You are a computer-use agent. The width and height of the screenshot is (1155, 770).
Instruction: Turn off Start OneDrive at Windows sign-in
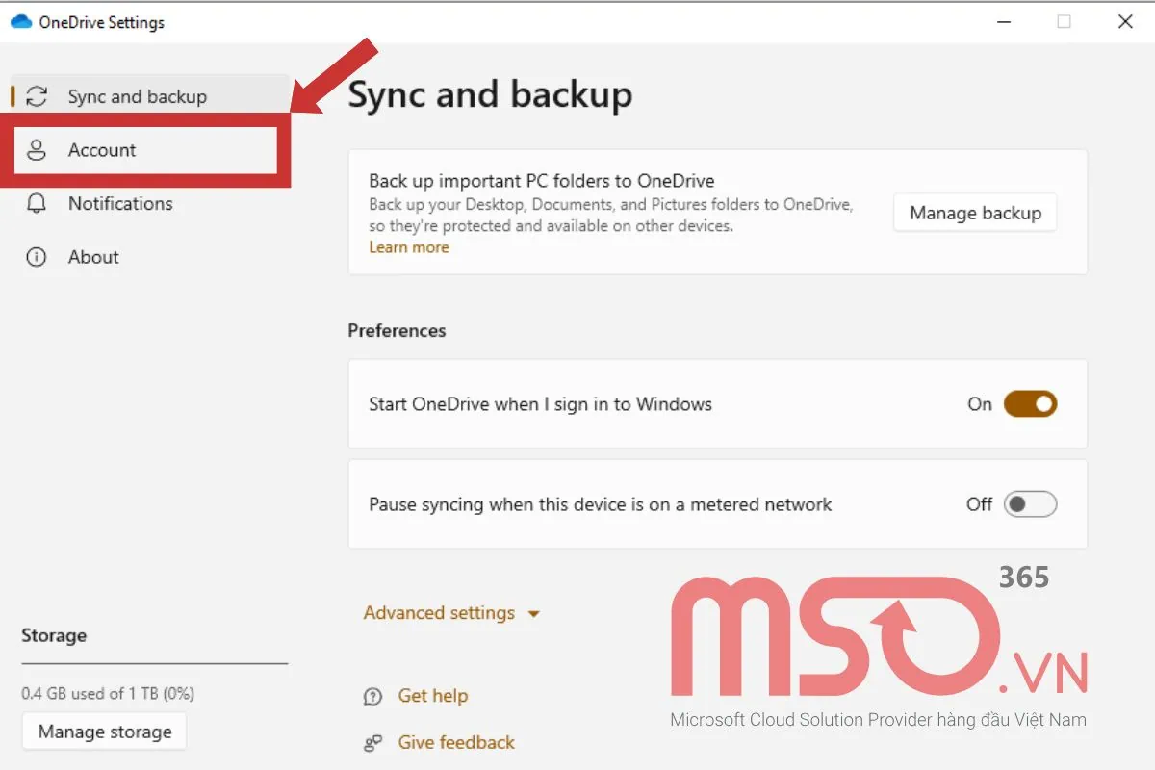click(1030, 404)
